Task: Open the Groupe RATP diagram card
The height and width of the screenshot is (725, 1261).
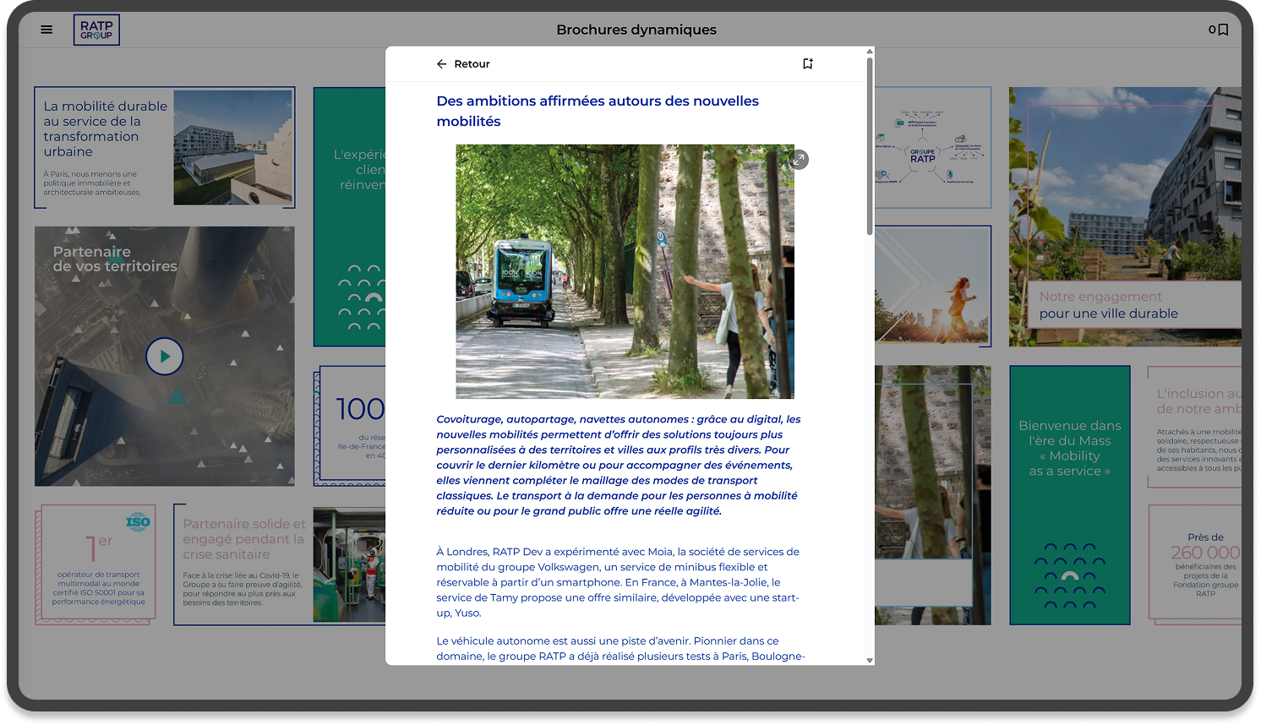Action: 932,148
